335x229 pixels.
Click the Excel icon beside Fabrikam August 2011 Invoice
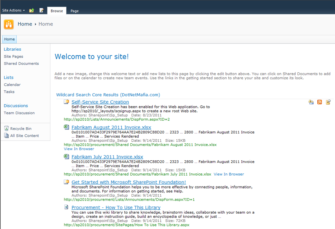click(66, 127)
